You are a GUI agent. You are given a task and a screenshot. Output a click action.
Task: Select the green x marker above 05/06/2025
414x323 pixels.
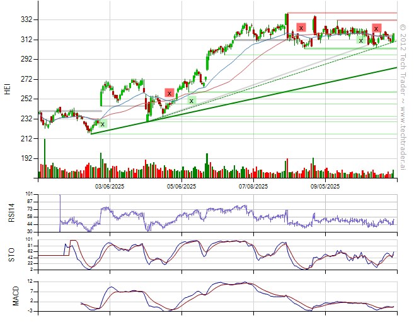(192, 100)
